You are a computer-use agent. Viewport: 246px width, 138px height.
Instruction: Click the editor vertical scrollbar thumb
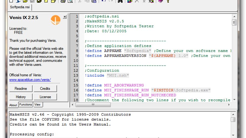[234, 22]
